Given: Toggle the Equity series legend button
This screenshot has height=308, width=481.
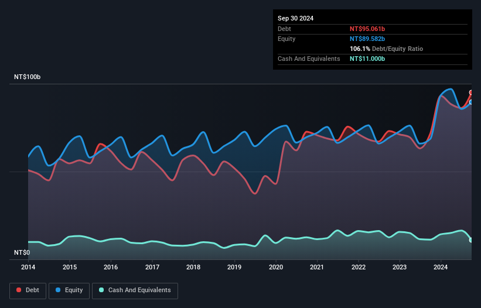Looking at the screenshot, I should [x=69, y=290].
